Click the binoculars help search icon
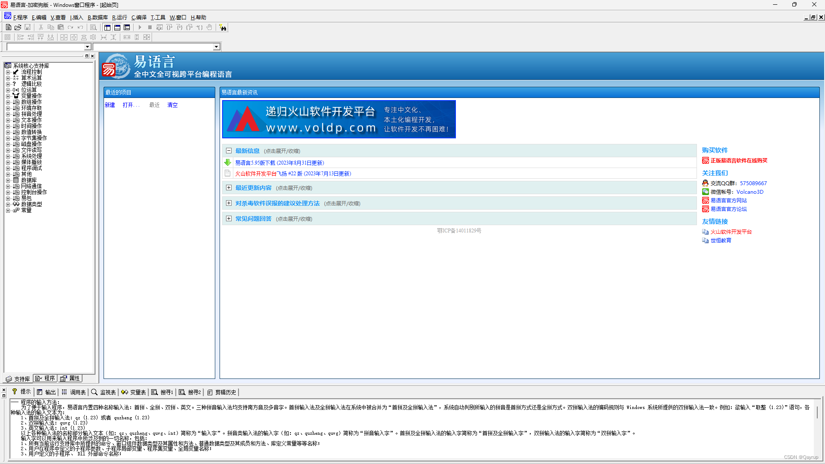This screenshot has width=825, height=464. point(223,27)
